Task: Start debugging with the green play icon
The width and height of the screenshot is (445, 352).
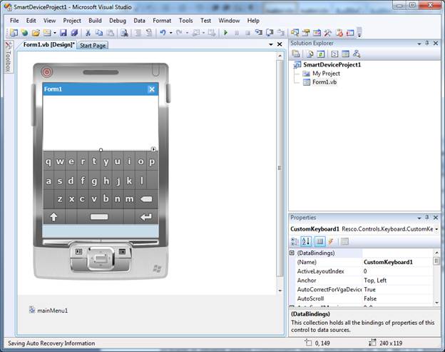Action: point(225,33)
